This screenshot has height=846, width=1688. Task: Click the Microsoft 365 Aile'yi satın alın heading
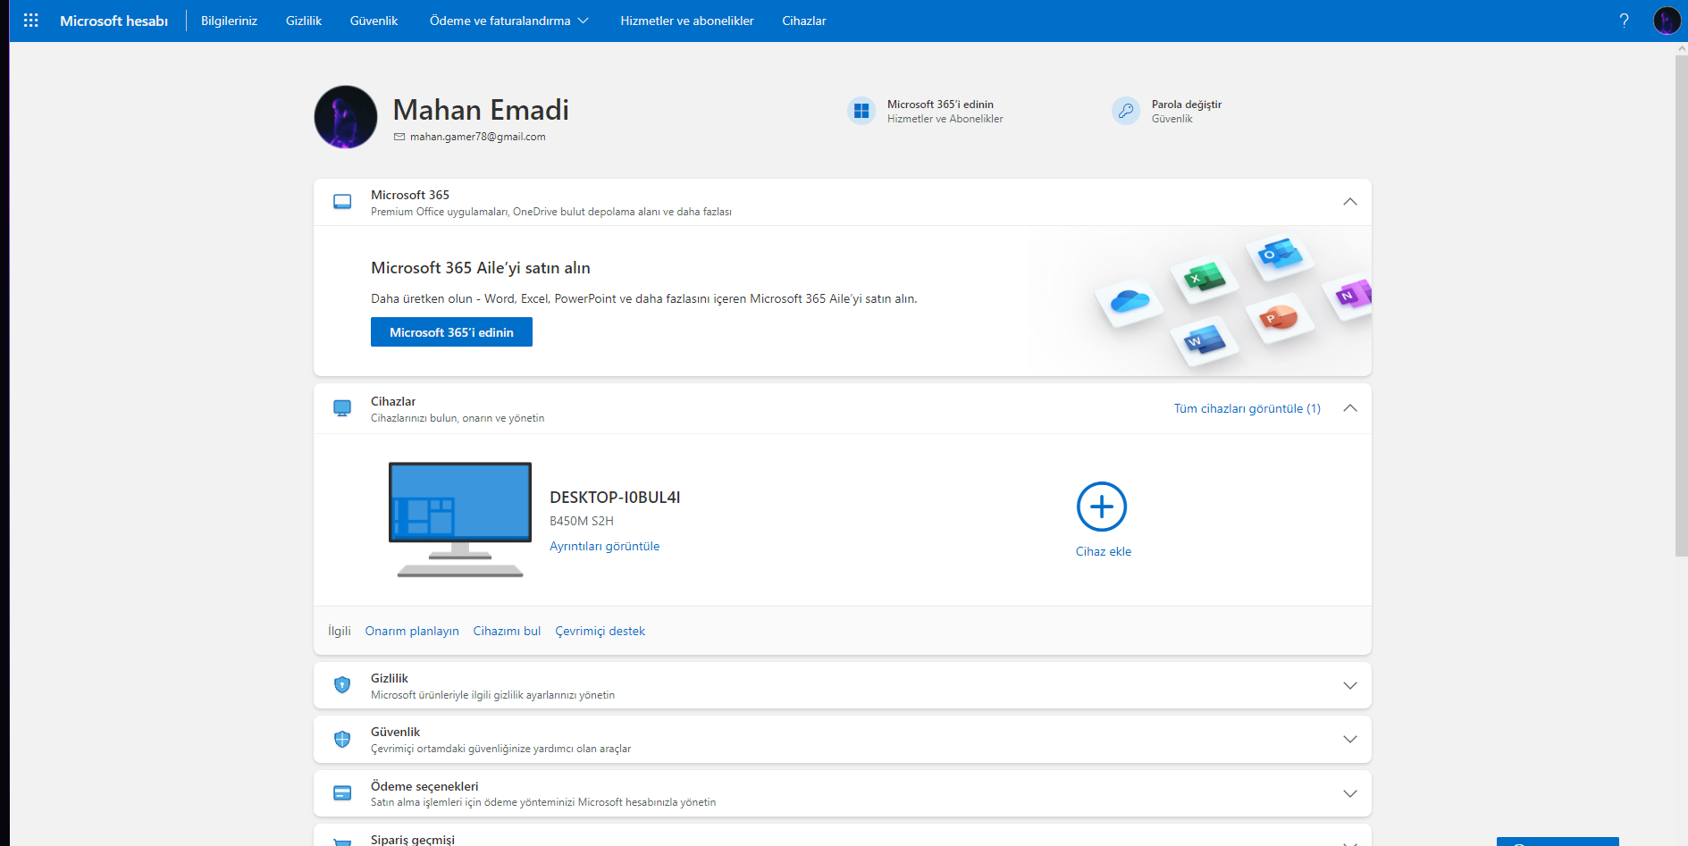point(481,268)
